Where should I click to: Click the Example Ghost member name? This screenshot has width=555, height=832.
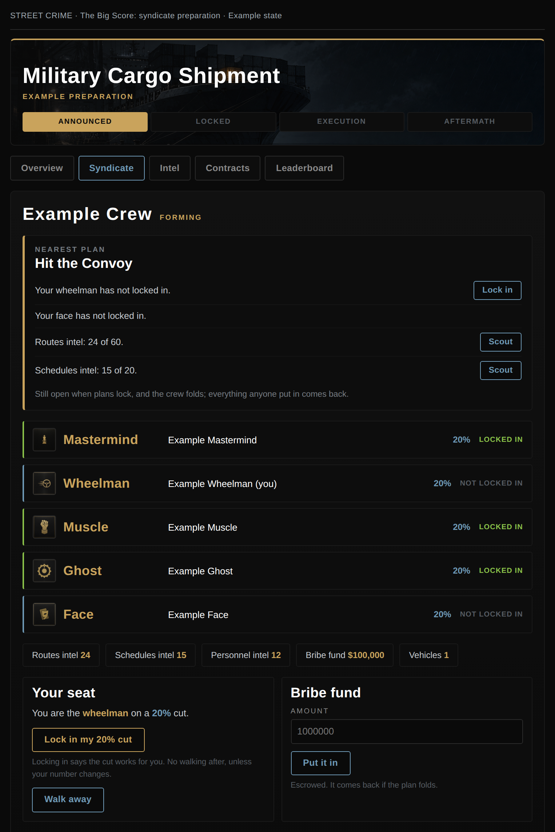coord(200,571)
